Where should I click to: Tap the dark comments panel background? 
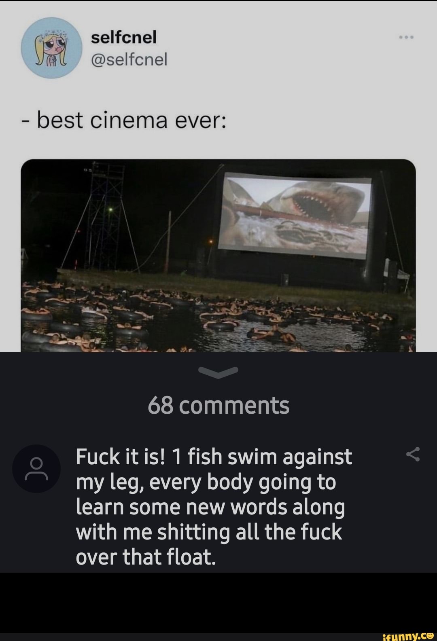pos(218,429)
